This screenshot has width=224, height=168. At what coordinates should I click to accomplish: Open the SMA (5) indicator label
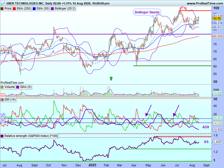(x=26, y=87)
